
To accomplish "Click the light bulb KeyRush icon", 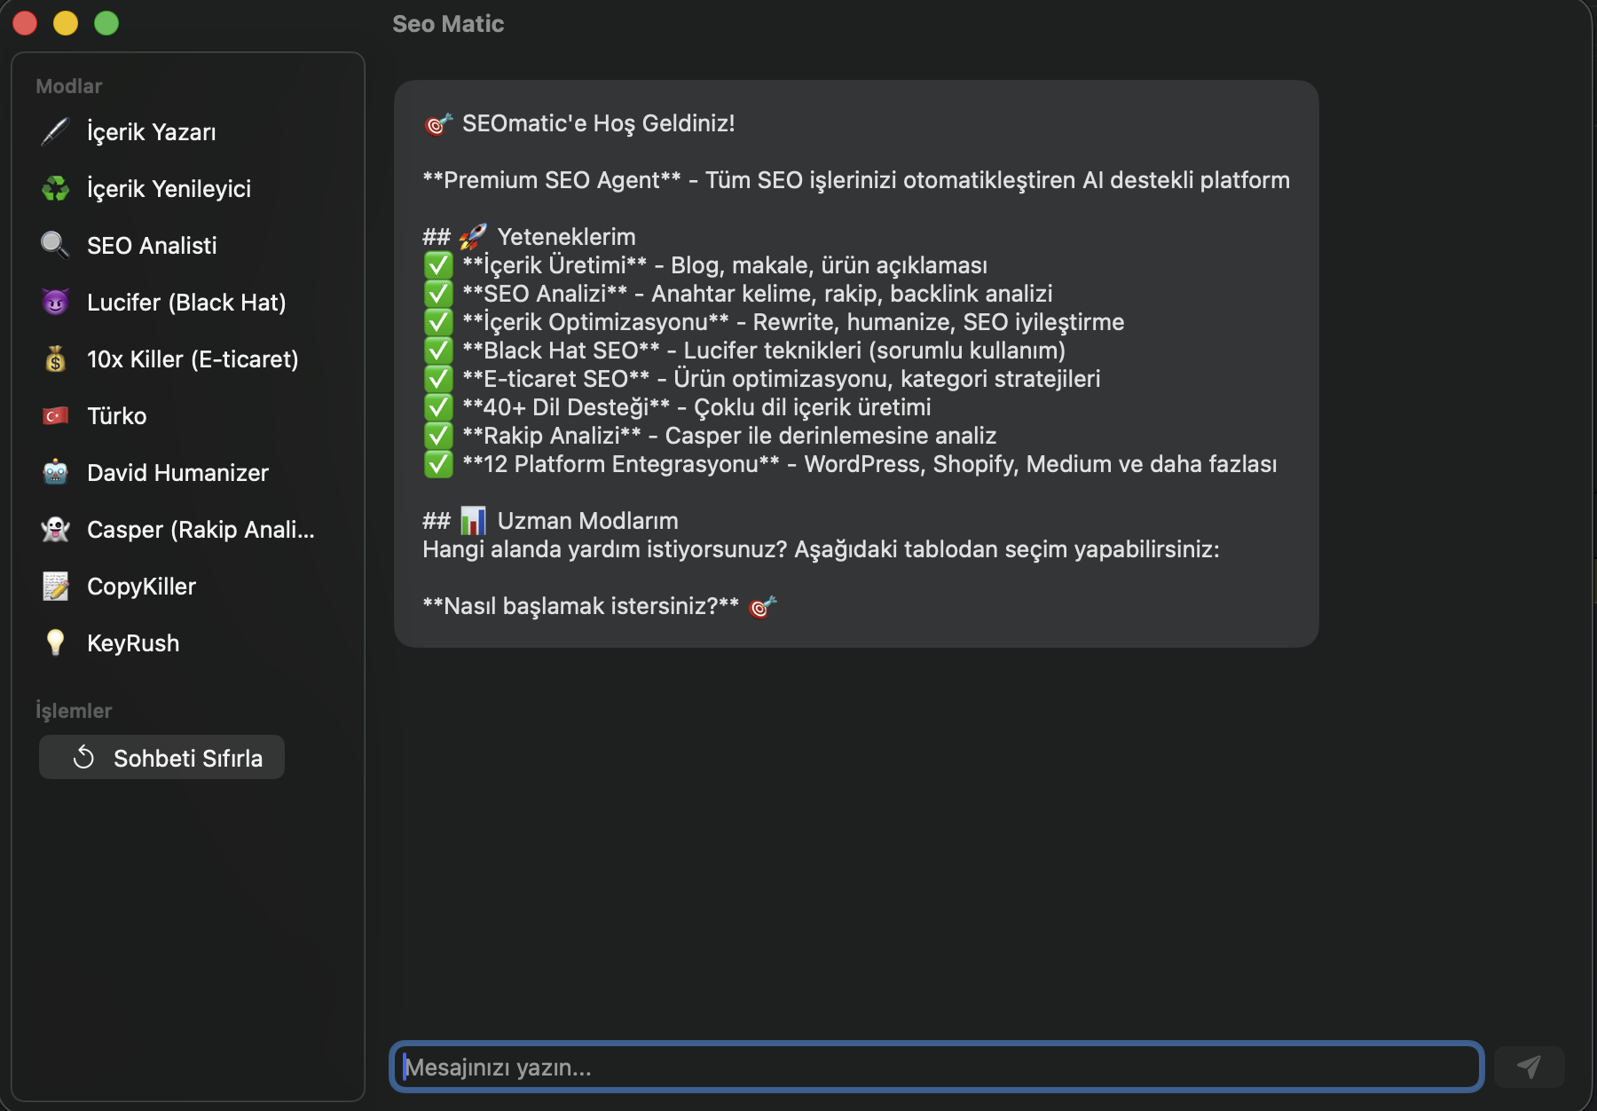I will pos(55,642).
